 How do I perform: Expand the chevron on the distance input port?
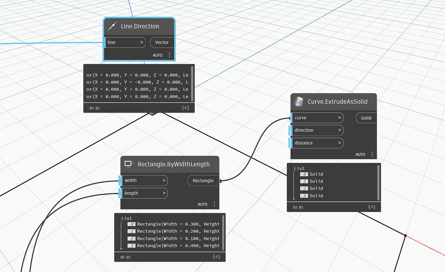(x=339, y=143)
